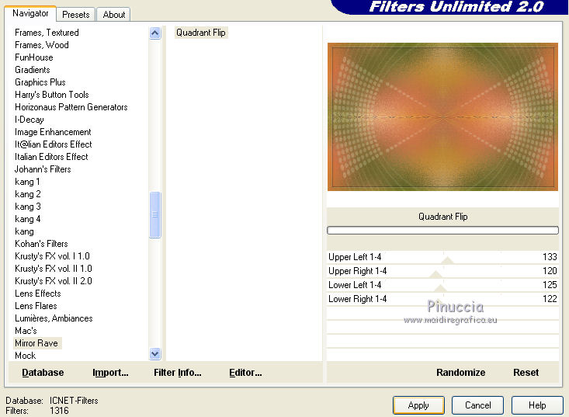Apply the Quadrant Flip filter
This screenshot has width=569, height=417.
(x=418, y=405)
